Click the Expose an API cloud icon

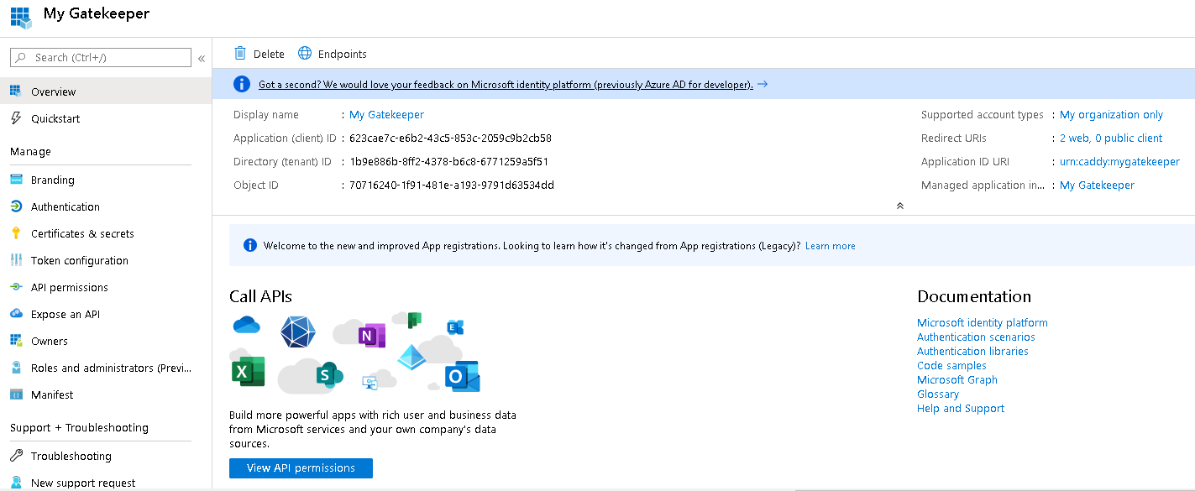[x=15, y=314]
